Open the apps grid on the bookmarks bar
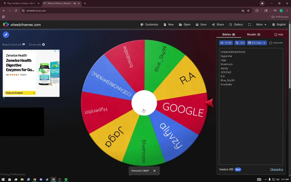 [3, 17]
